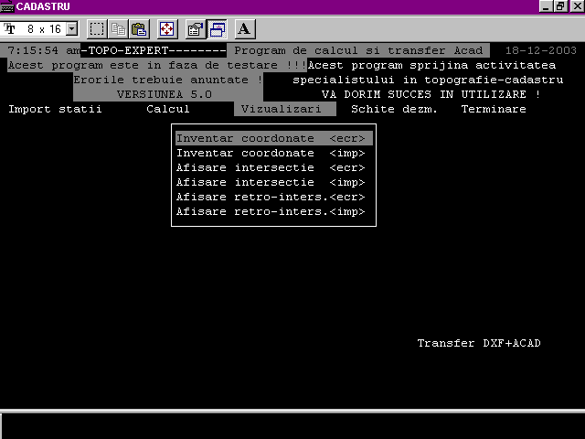The width and height of the screenshot is (585, 439).
Task: Click the Mark selection toolbar icon
Action: [97, 29]
